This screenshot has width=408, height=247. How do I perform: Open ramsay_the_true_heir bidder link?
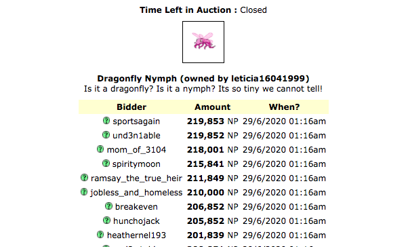coord(136,178)
